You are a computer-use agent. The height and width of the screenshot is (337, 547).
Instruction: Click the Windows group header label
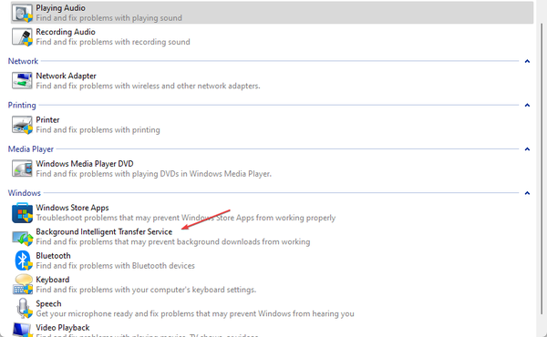tap(25, 193)
